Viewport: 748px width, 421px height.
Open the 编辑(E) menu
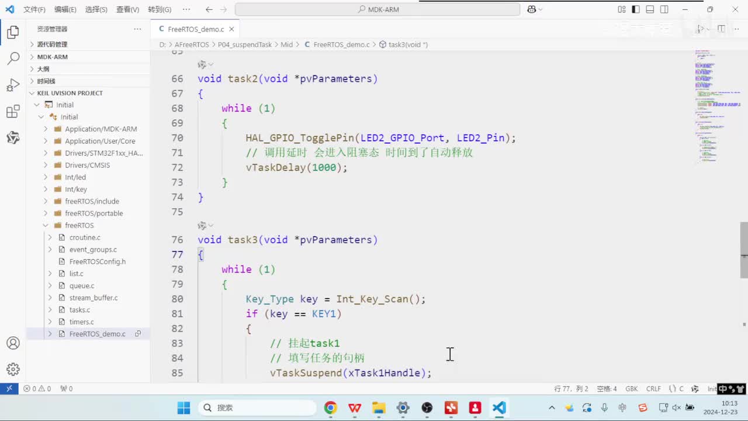(65, 9)
